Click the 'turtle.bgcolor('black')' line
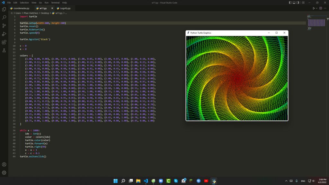The height and width of the screenshot is (185, 329). (35, 39)
